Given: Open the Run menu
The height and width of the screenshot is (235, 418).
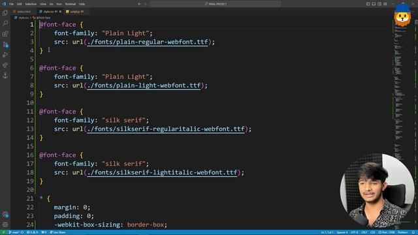Looking at the screenshot, I should [59, 4].
